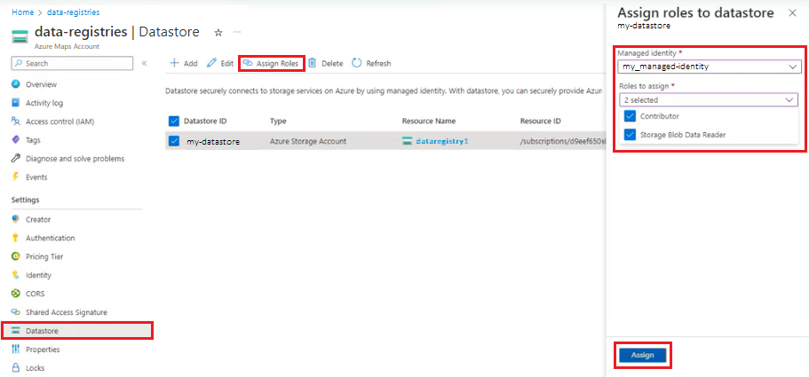Image resolution: width=809 pixels, height=377 pixels.
Task: Click the Resource Name column header
Action: click(x=429, y=121)
